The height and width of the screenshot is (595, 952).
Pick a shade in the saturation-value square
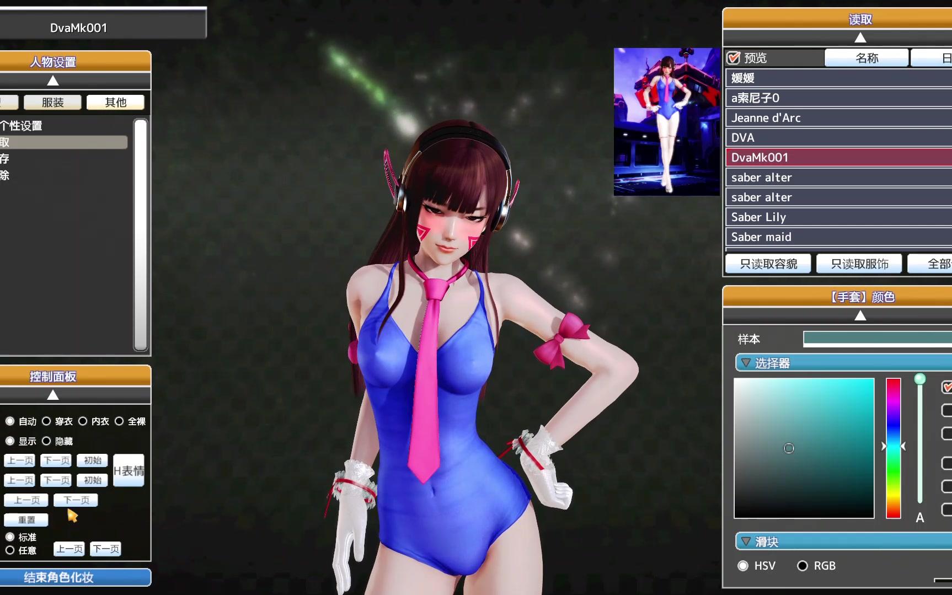[804, 448]
